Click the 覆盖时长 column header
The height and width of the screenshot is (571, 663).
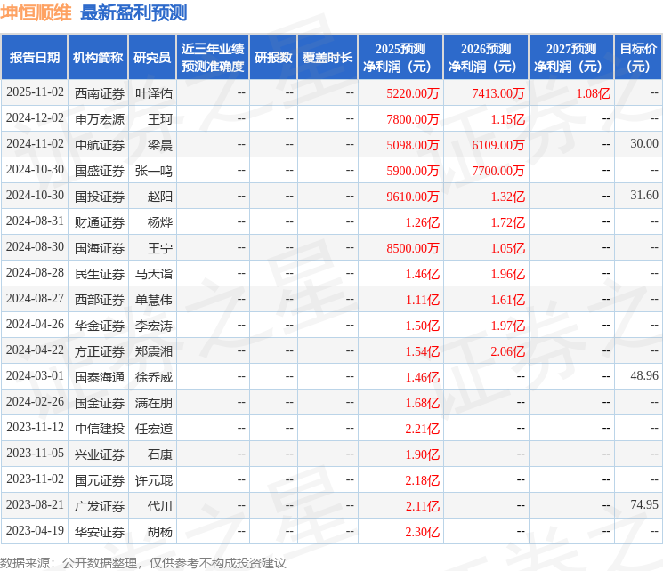327,58
